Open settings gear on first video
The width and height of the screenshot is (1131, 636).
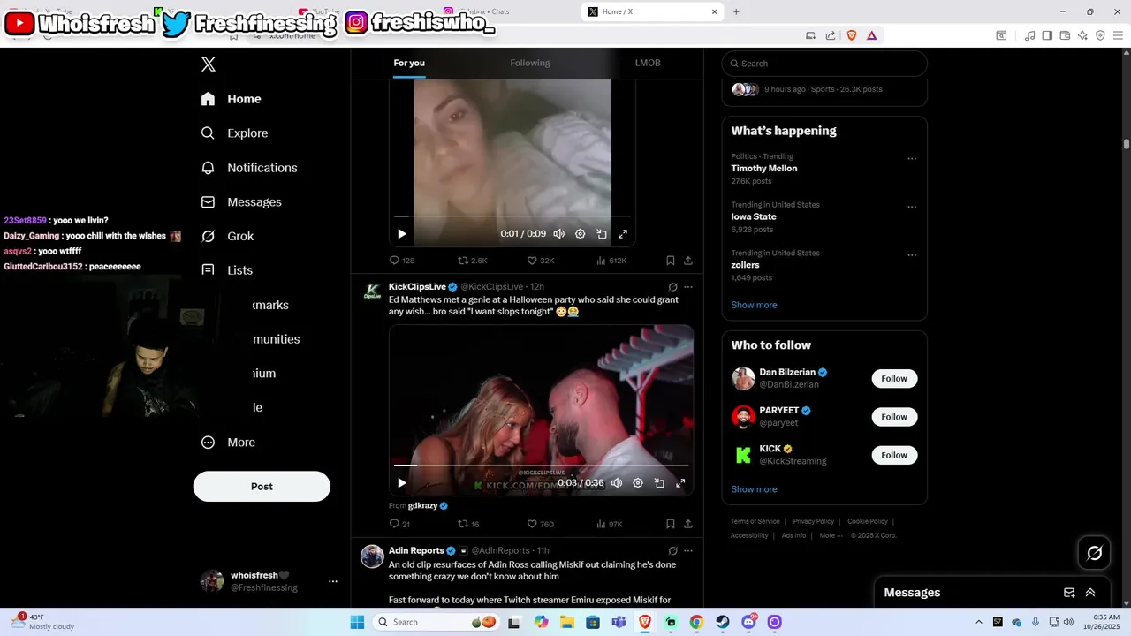tap(581, 234)
